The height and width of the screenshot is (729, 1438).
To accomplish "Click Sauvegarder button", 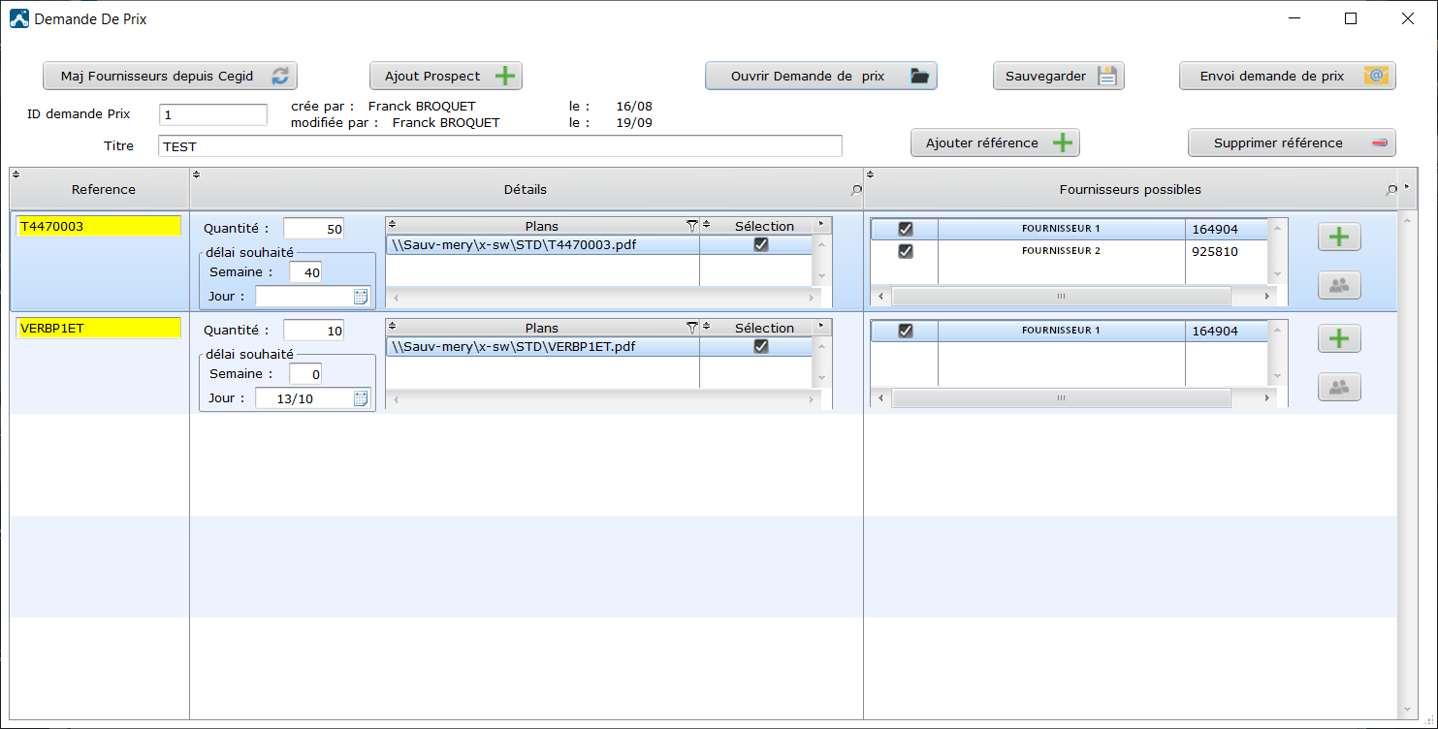I will (1059, 76).
